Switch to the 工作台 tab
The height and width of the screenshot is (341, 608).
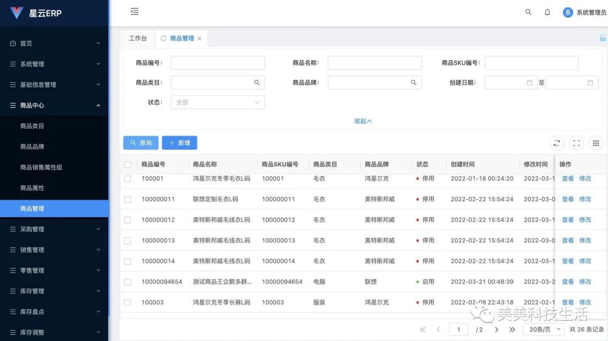pyautogui.click(x=137, y=38)
